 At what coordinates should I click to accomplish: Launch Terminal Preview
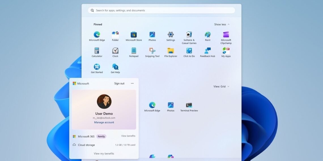point(189,107)
